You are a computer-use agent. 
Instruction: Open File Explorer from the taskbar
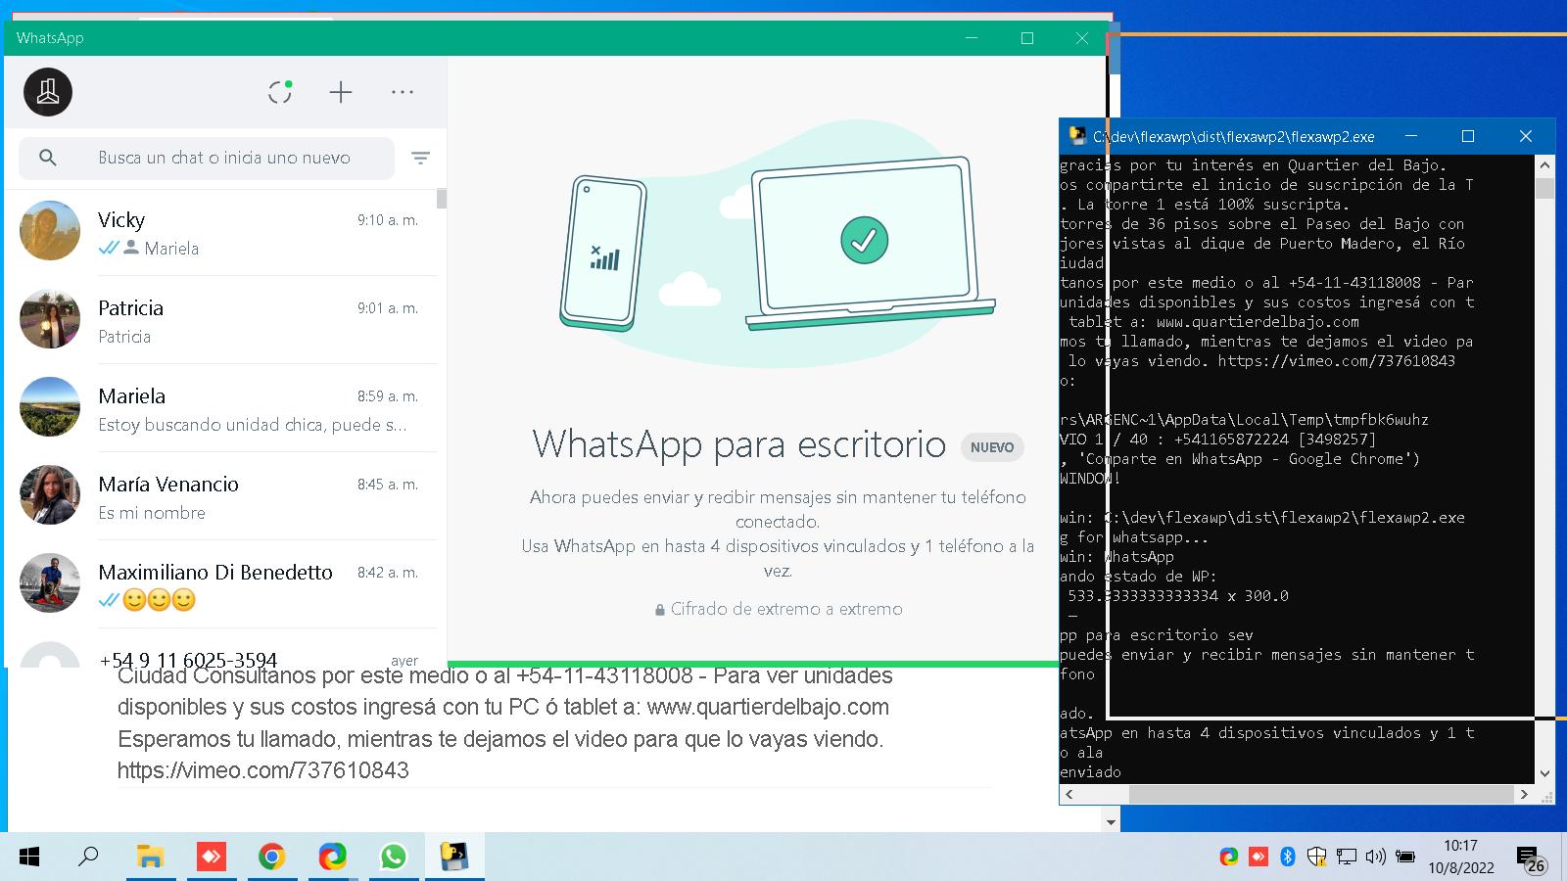point(150,858)
